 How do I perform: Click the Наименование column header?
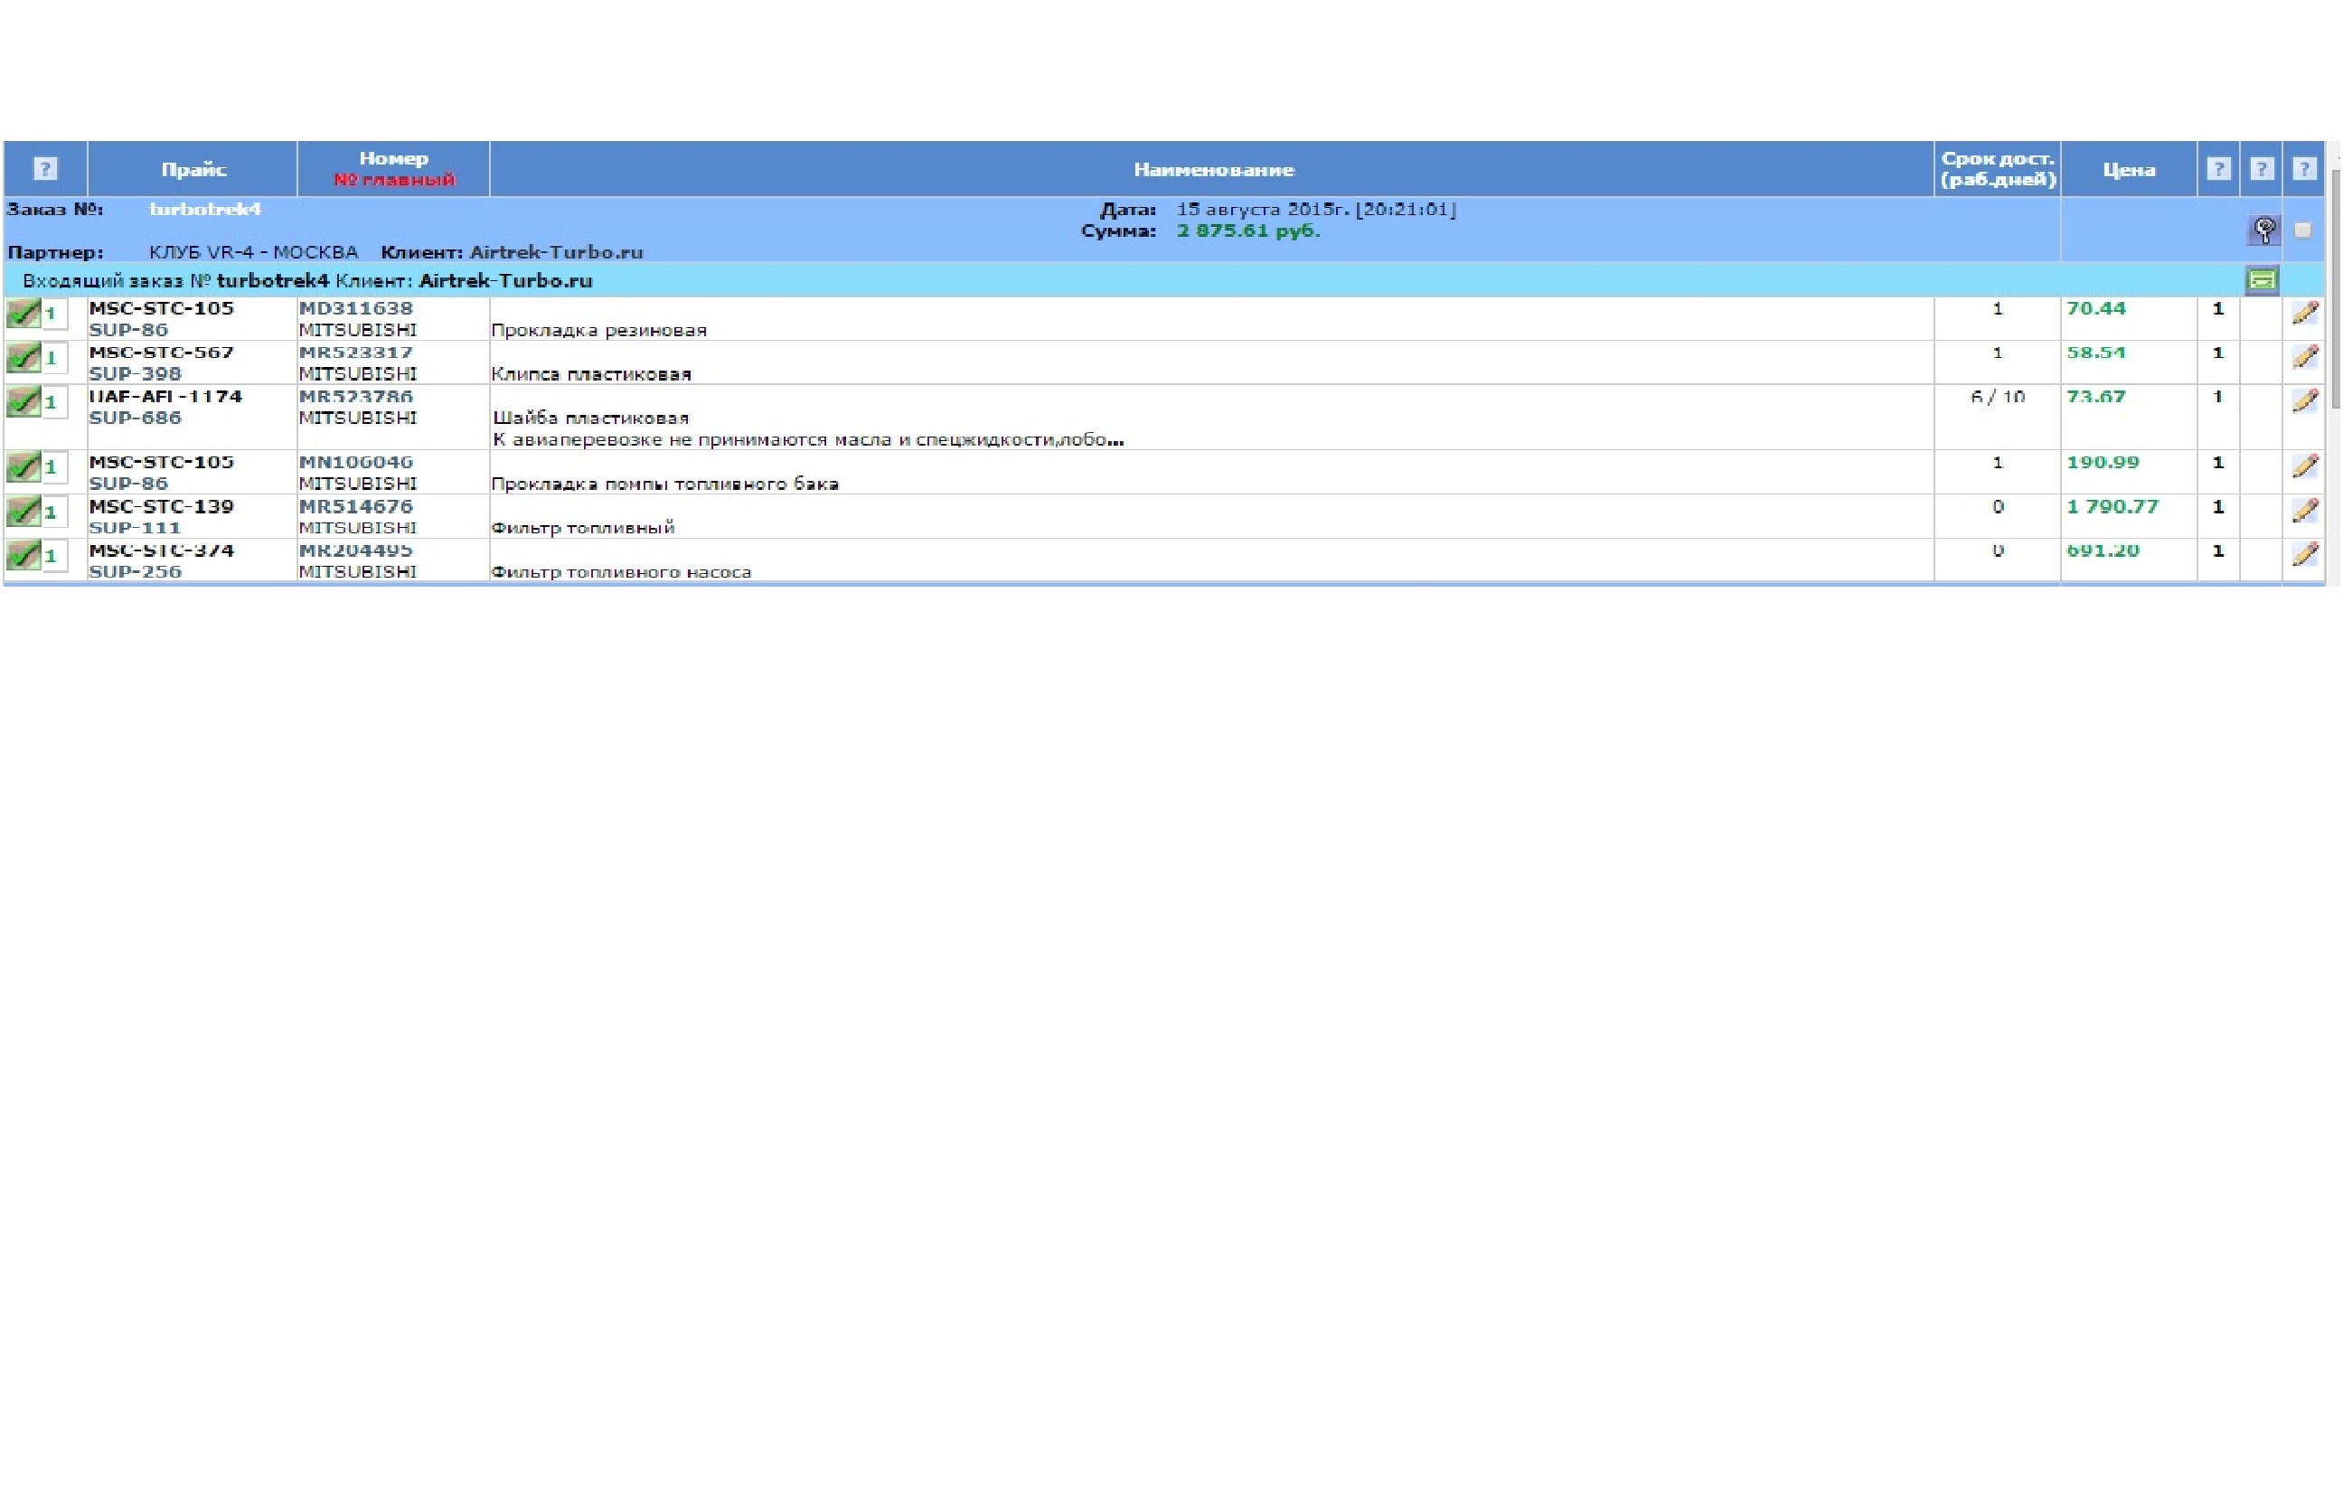pyautogui.click(x=1212, y=169)
